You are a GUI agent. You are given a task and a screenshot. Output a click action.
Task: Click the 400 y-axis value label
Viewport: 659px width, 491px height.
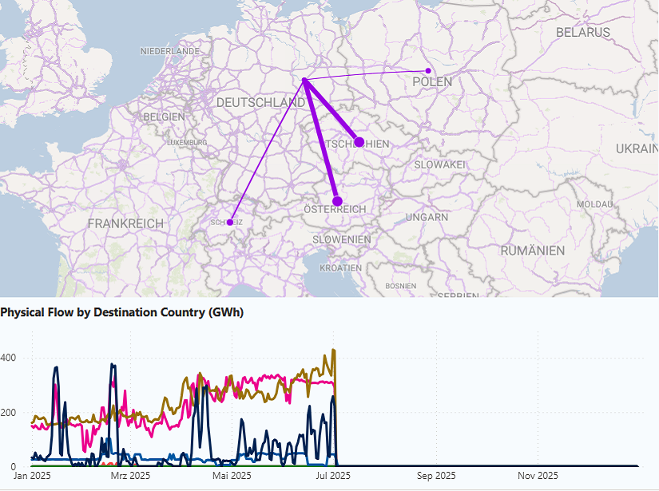click(8, 358)
